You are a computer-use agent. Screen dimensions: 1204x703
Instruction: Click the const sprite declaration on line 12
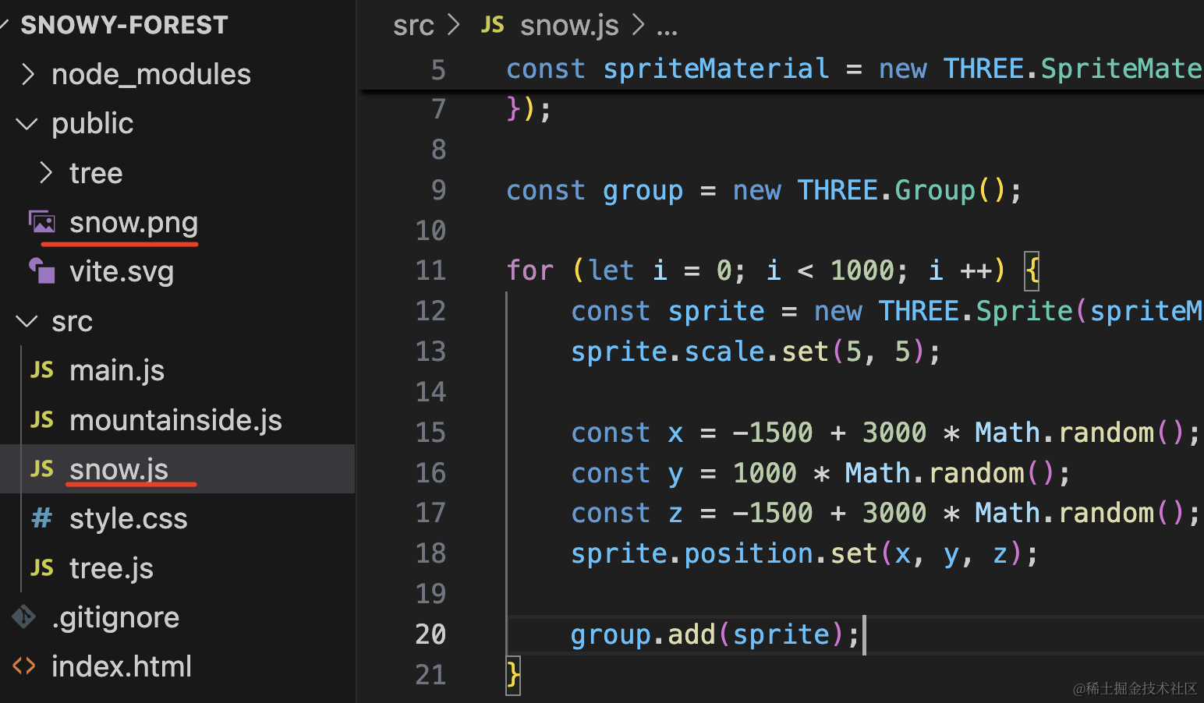point(668,312)
